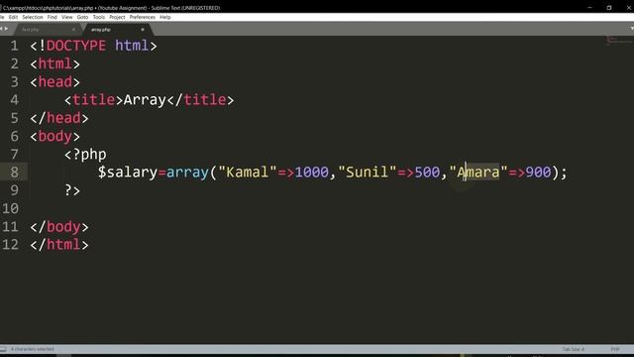634x357 pixels.
Task: Click the unsaved dot on array.php tab
Action: pos(143,30)
